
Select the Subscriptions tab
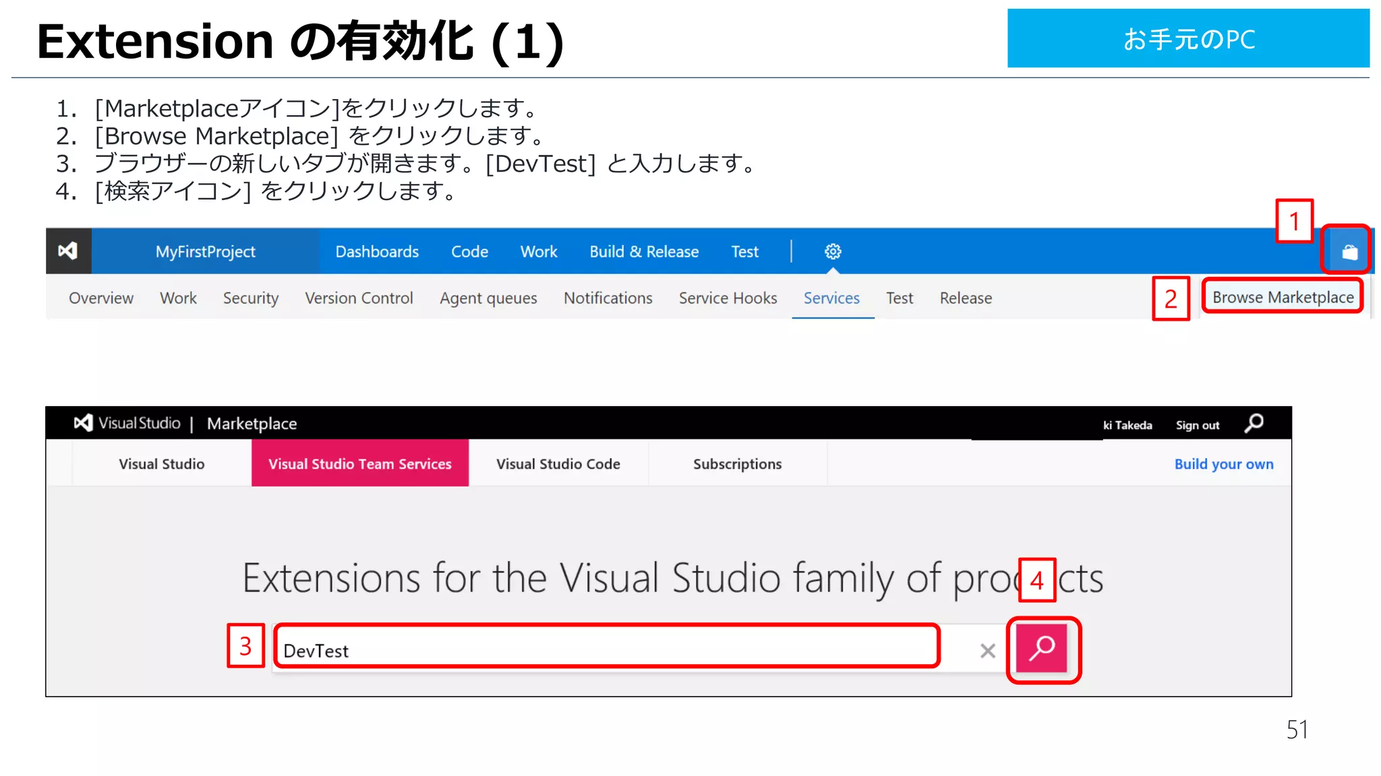pos(737,463)
